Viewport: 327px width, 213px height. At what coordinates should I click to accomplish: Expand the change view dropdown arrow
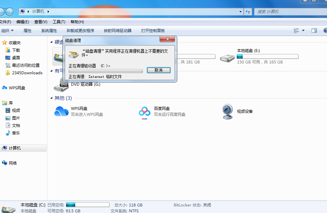point(303,30)
